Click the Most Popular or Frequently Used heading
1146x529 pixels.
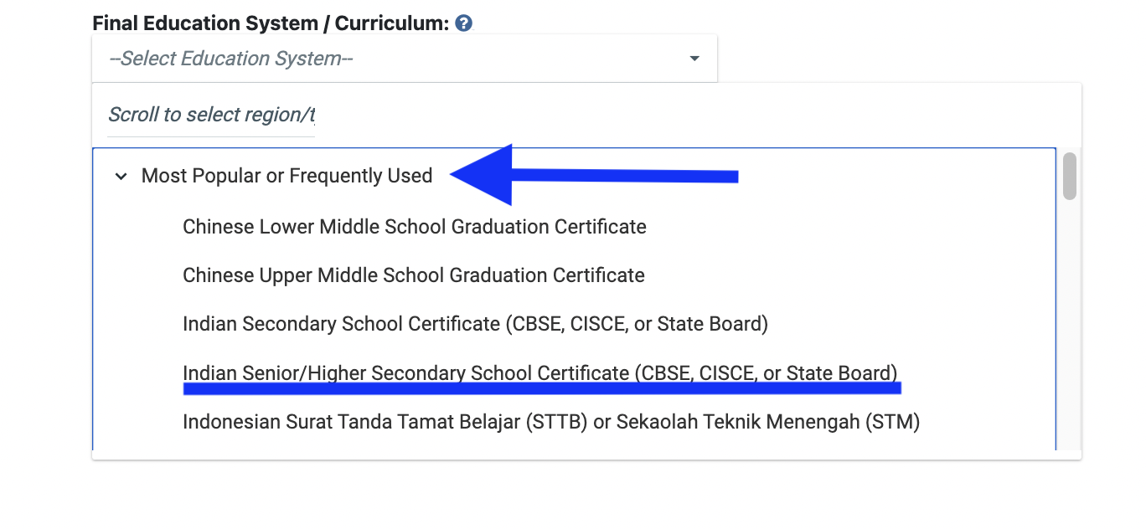(x=286, y=176)
